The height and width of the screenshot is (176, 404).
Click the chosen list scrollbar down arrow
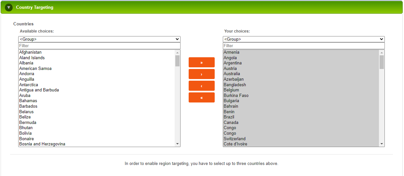(382, 144)
